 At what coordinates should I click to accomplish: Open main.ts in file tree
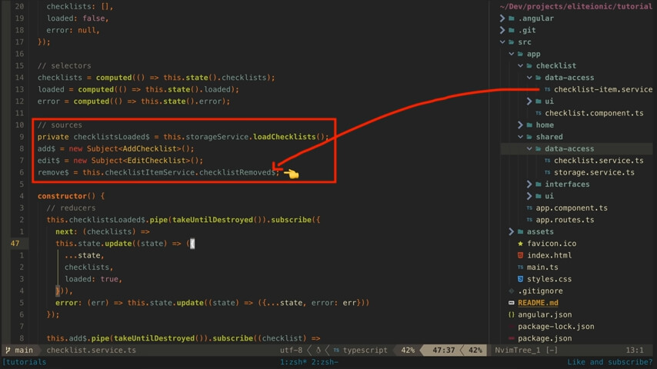[x=542, y=268]
